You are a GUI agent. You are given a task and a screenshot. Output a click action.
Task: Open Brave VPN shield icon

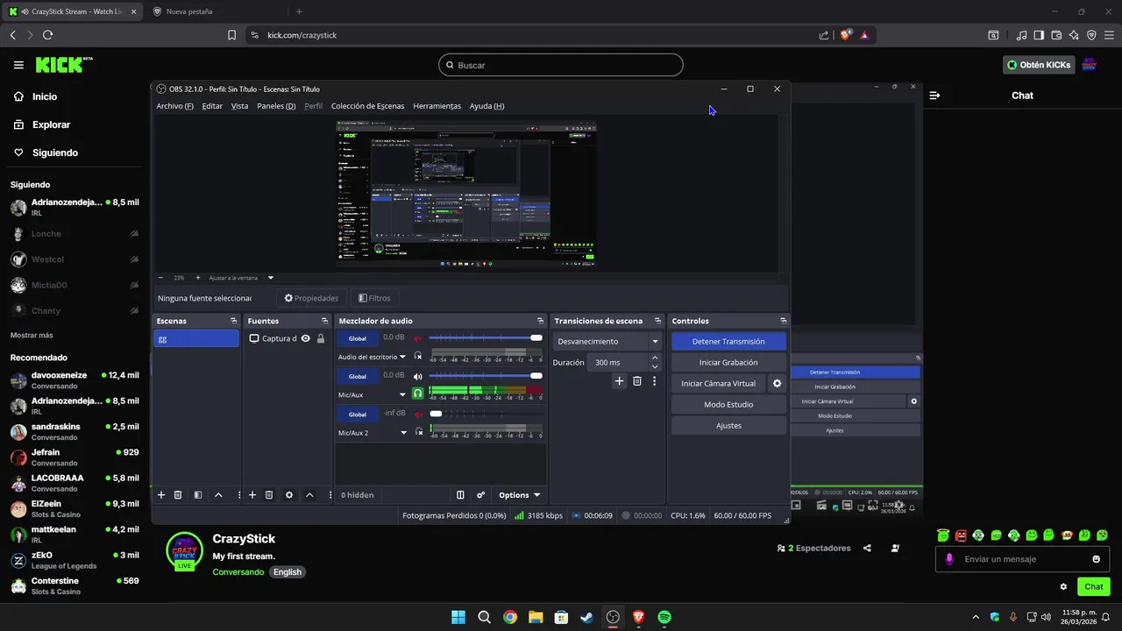tap(1091, 35)
